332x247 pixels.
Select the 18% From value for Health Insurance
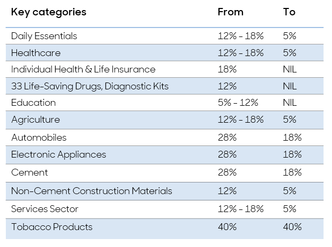click(x=227, y=69)
